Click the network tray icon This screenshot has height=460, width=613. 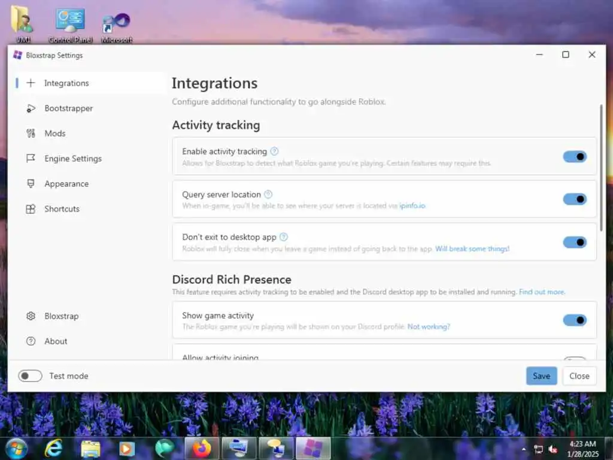pyautogui.click(x=538, y=449)
